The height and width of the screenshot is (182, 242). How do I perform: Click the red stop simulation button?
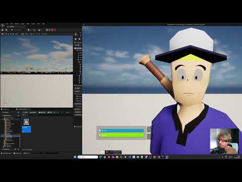pyautogui.click(x=52, y=30)
